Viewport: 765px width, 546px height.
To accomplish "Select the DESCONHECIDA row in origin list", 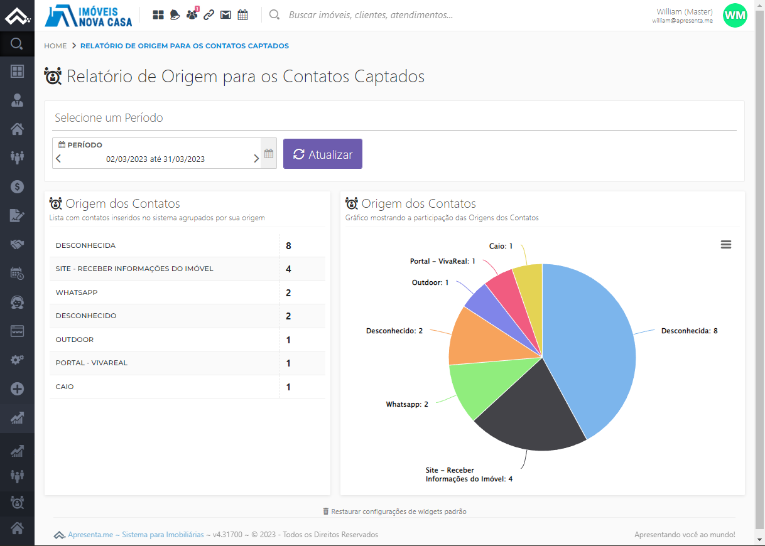I will click(x=187, y=245).
